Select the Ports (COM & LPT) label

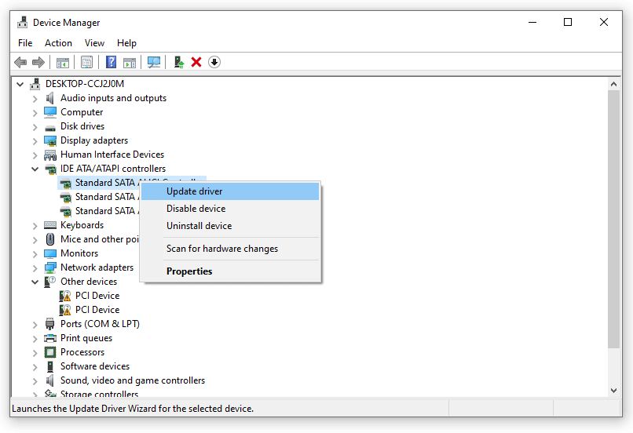pyautogui.click(x=100, y=324)
